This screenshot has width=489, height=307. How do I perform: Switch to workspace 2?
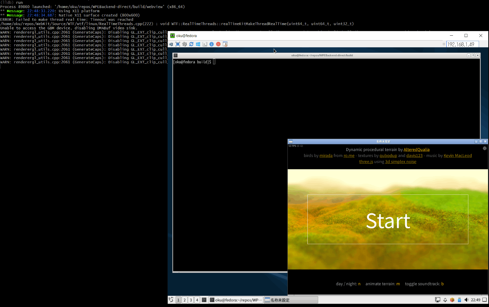tap(184, 300)
